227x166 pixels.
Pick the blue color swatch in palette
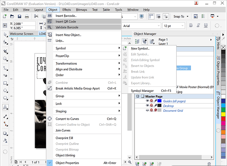[223, 101]
